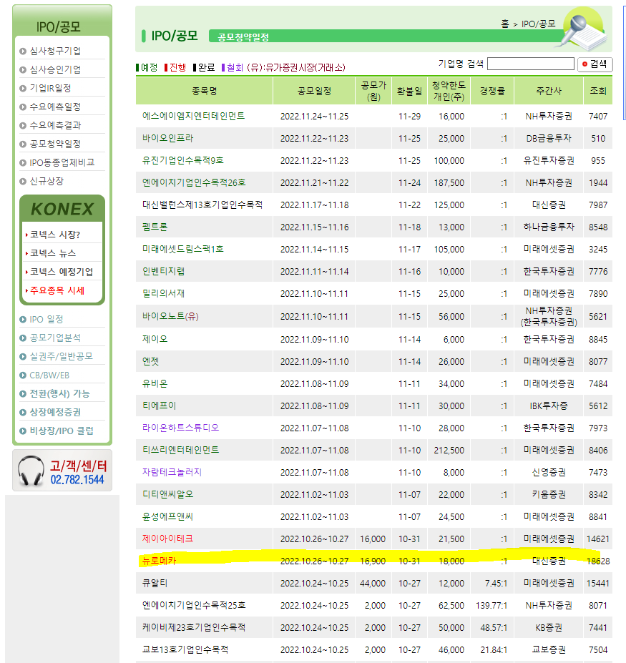Open 주요종목 시세 link
The image size is (626, 663).
click(57, 291)
